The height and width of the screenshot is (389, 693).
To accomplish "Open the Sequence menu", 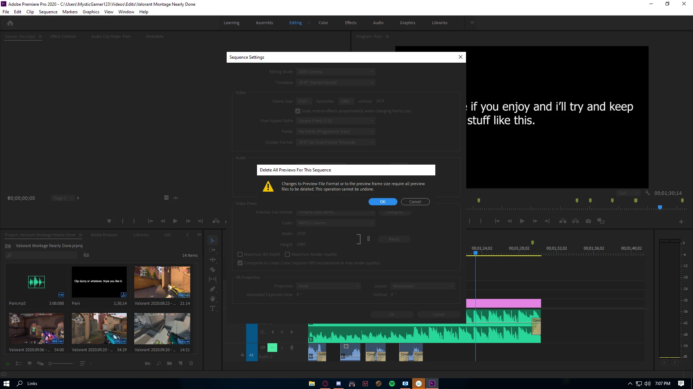I will tap(48, 12).
